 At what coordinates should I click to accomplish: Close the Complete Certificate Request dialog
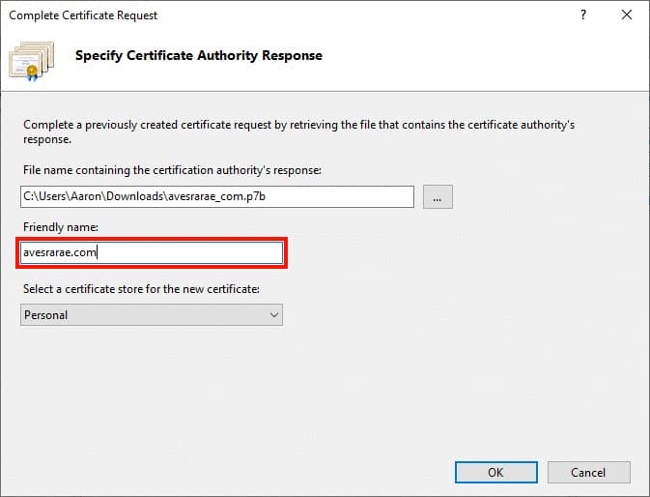[x=627, y=15]
